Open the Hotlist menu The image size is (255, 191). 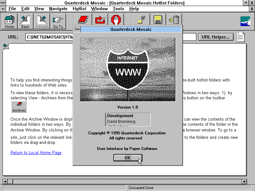79,9
